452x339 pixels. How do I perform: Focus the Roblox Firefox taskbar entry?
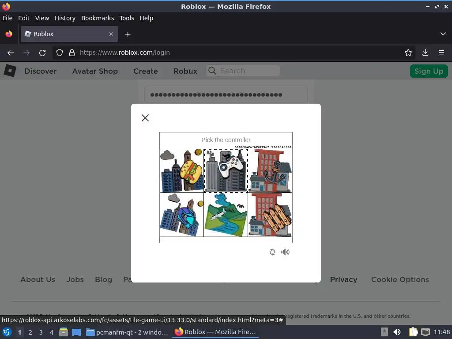(215, 332)
